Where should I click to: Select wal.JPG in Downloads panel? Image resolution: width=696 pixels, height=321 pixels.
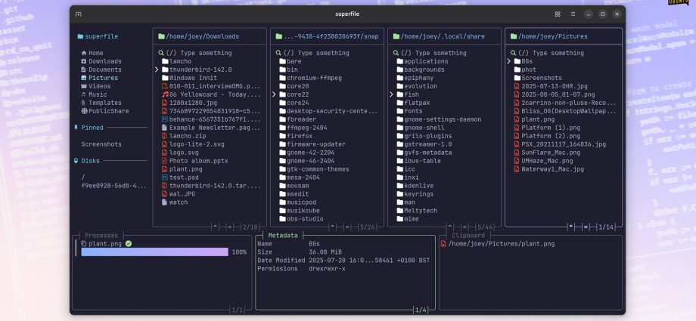[179, 194]
